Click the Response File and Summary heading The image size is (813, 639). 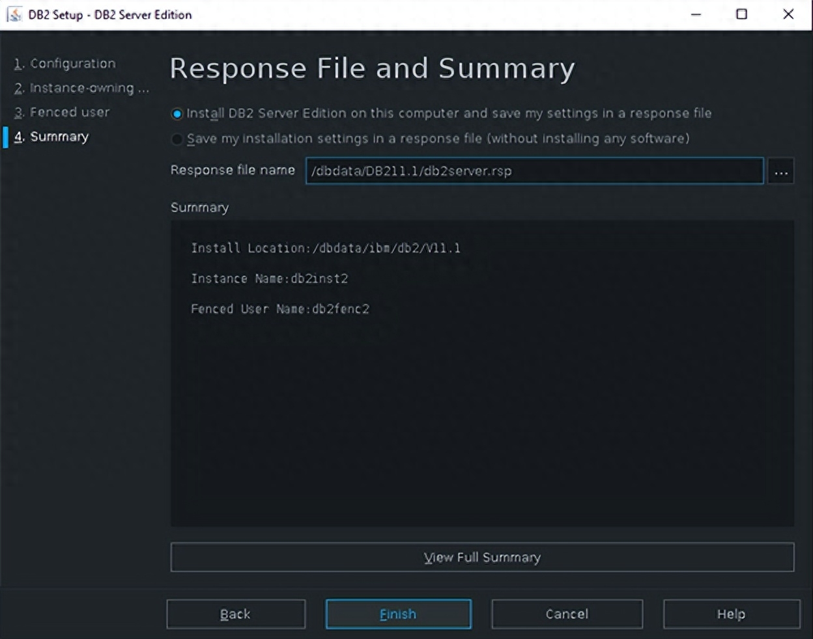373,69
